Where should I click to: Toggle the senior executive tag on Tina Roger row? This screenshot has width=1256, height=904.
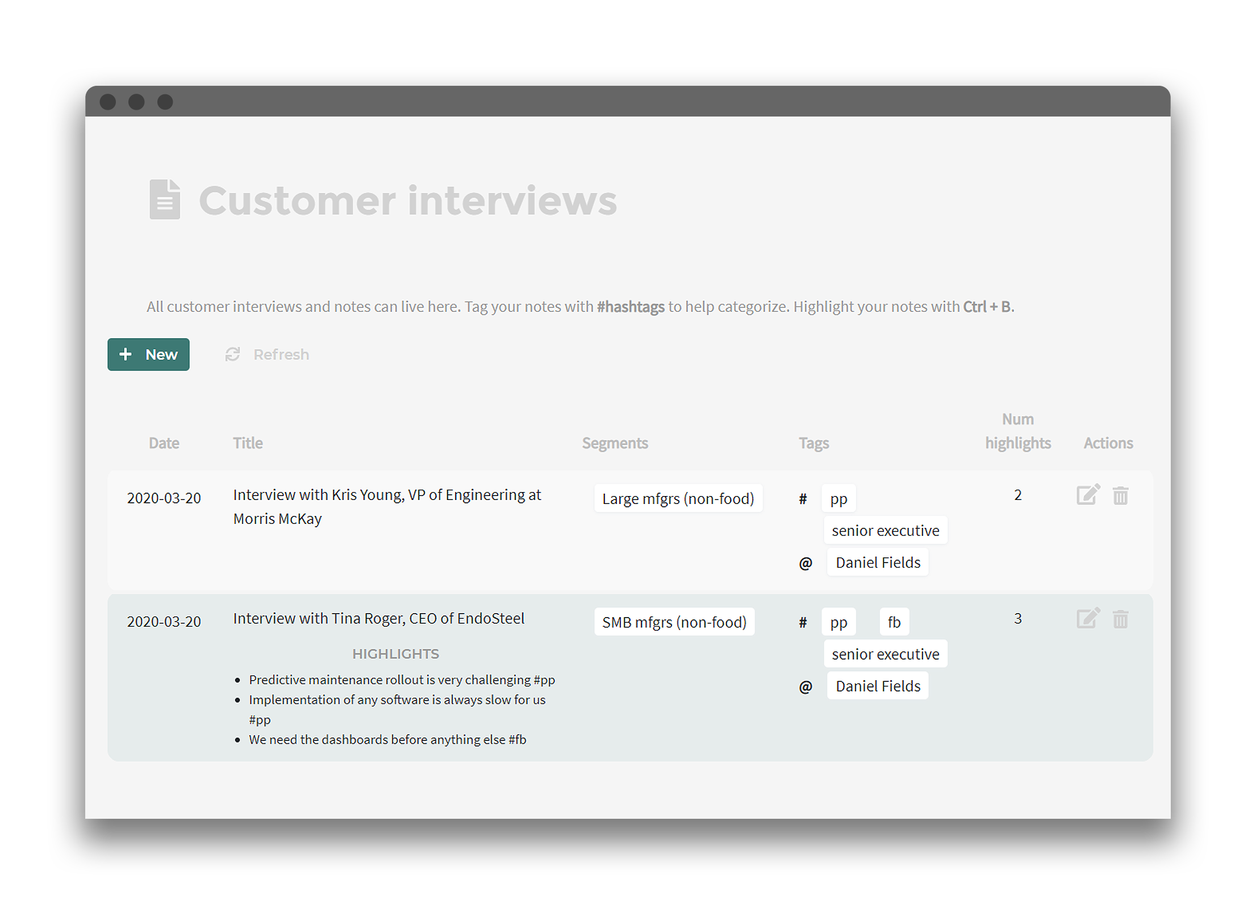pos(885,653)
